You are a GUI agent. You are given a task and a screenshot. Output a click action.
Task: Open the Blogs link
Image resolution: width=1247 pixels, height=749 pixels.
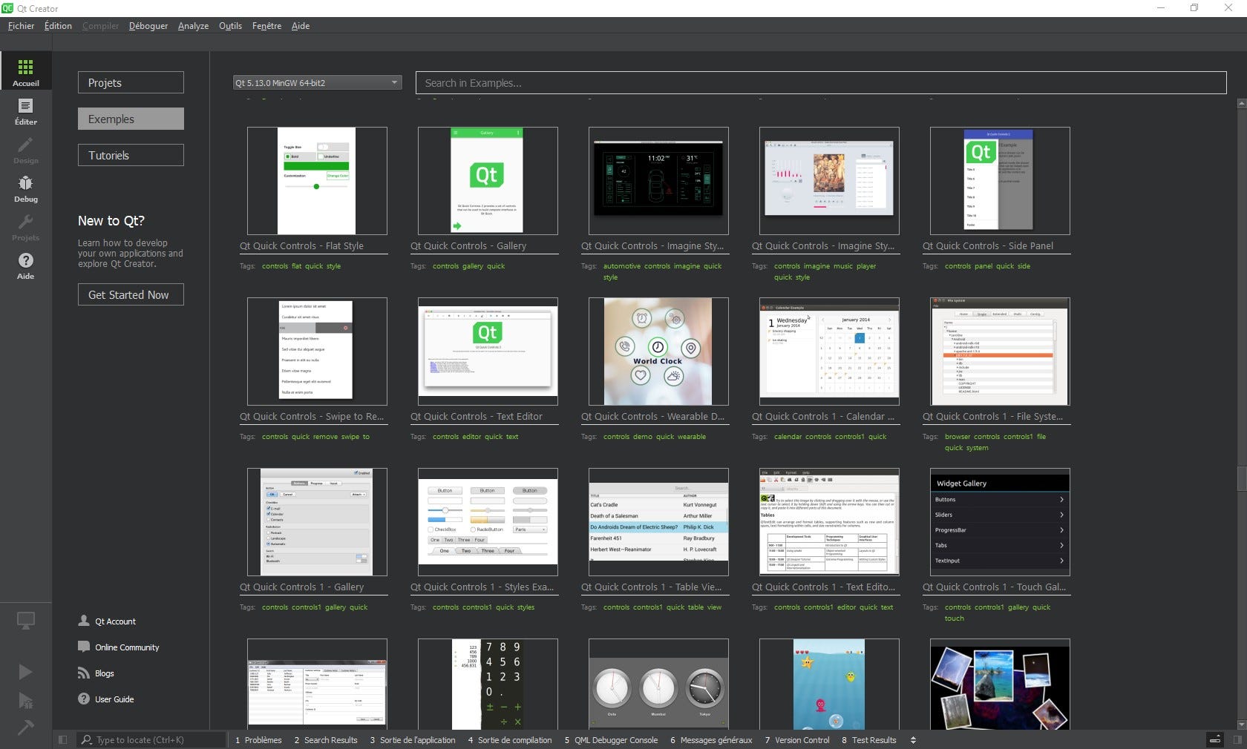tap(105, 673)
